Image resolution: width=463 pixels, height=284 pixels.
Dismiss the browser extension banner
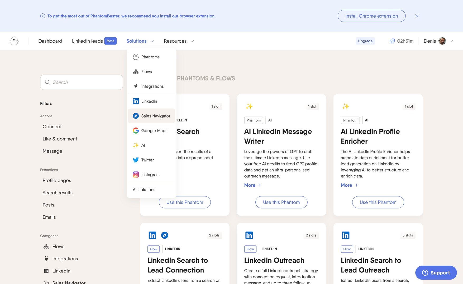417,16
